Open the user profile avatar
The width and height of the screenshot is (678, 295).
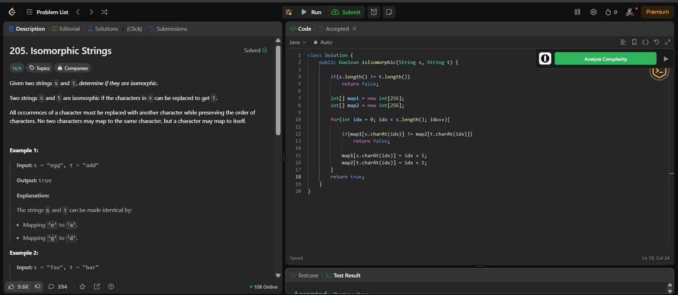click(x=630, y=12)
